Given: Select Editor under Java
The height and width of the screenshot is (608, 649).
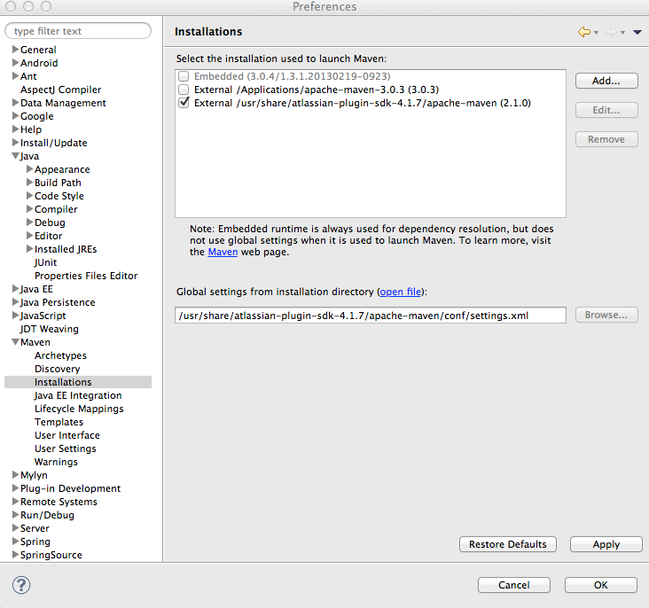Looking at the screenshot, I should click(49, 236).
